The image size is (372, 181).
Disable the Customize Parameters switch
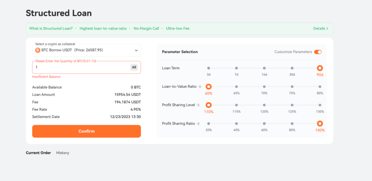(x=318, y=52)
